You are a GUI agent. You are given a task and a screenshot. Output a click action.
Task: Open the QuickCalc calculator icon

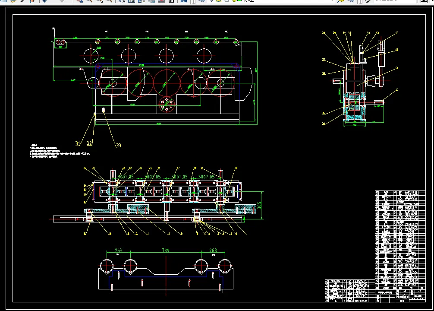tap(171, 1)
